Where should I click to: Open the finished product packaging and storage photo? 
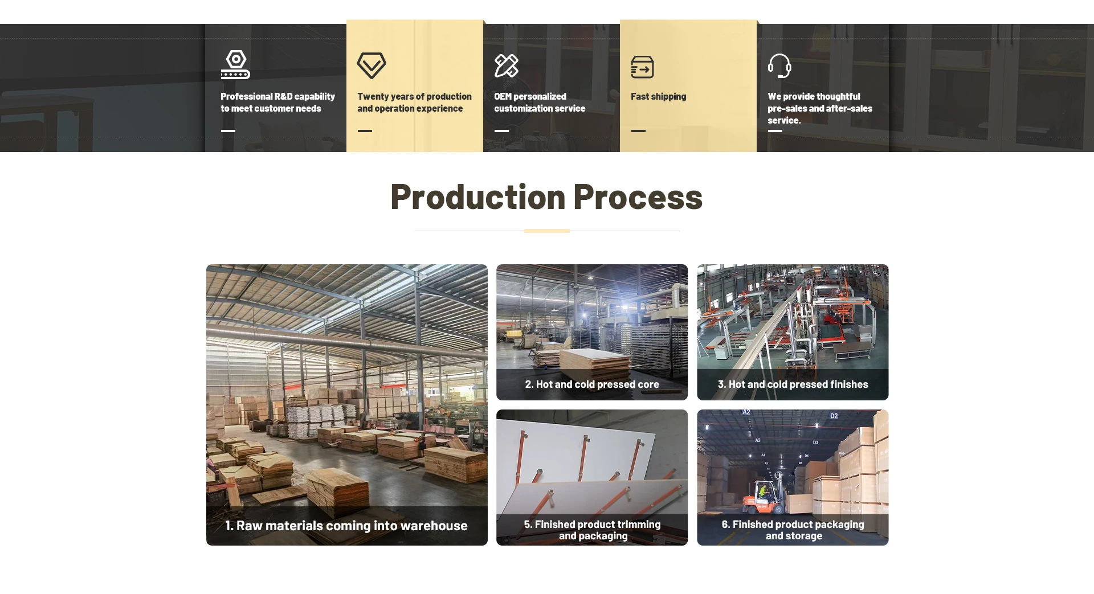(x=793, y=477)
